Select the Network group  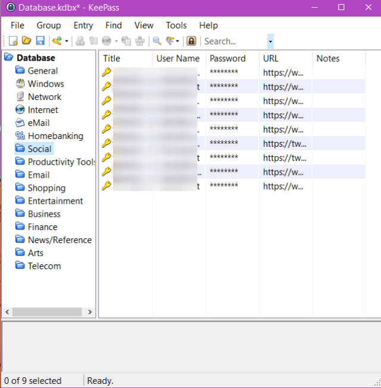click(45, 97)
